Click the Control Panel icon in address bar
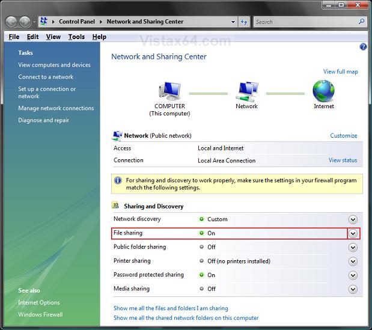This screenshot has height=330, width=372. click(x=44, y=21)
